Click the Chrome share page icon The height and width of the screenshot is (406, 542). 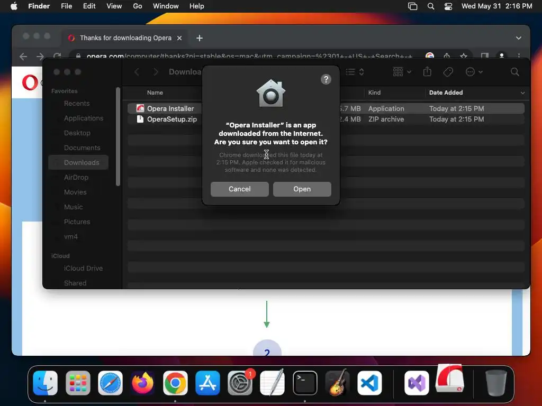[447, 56]
